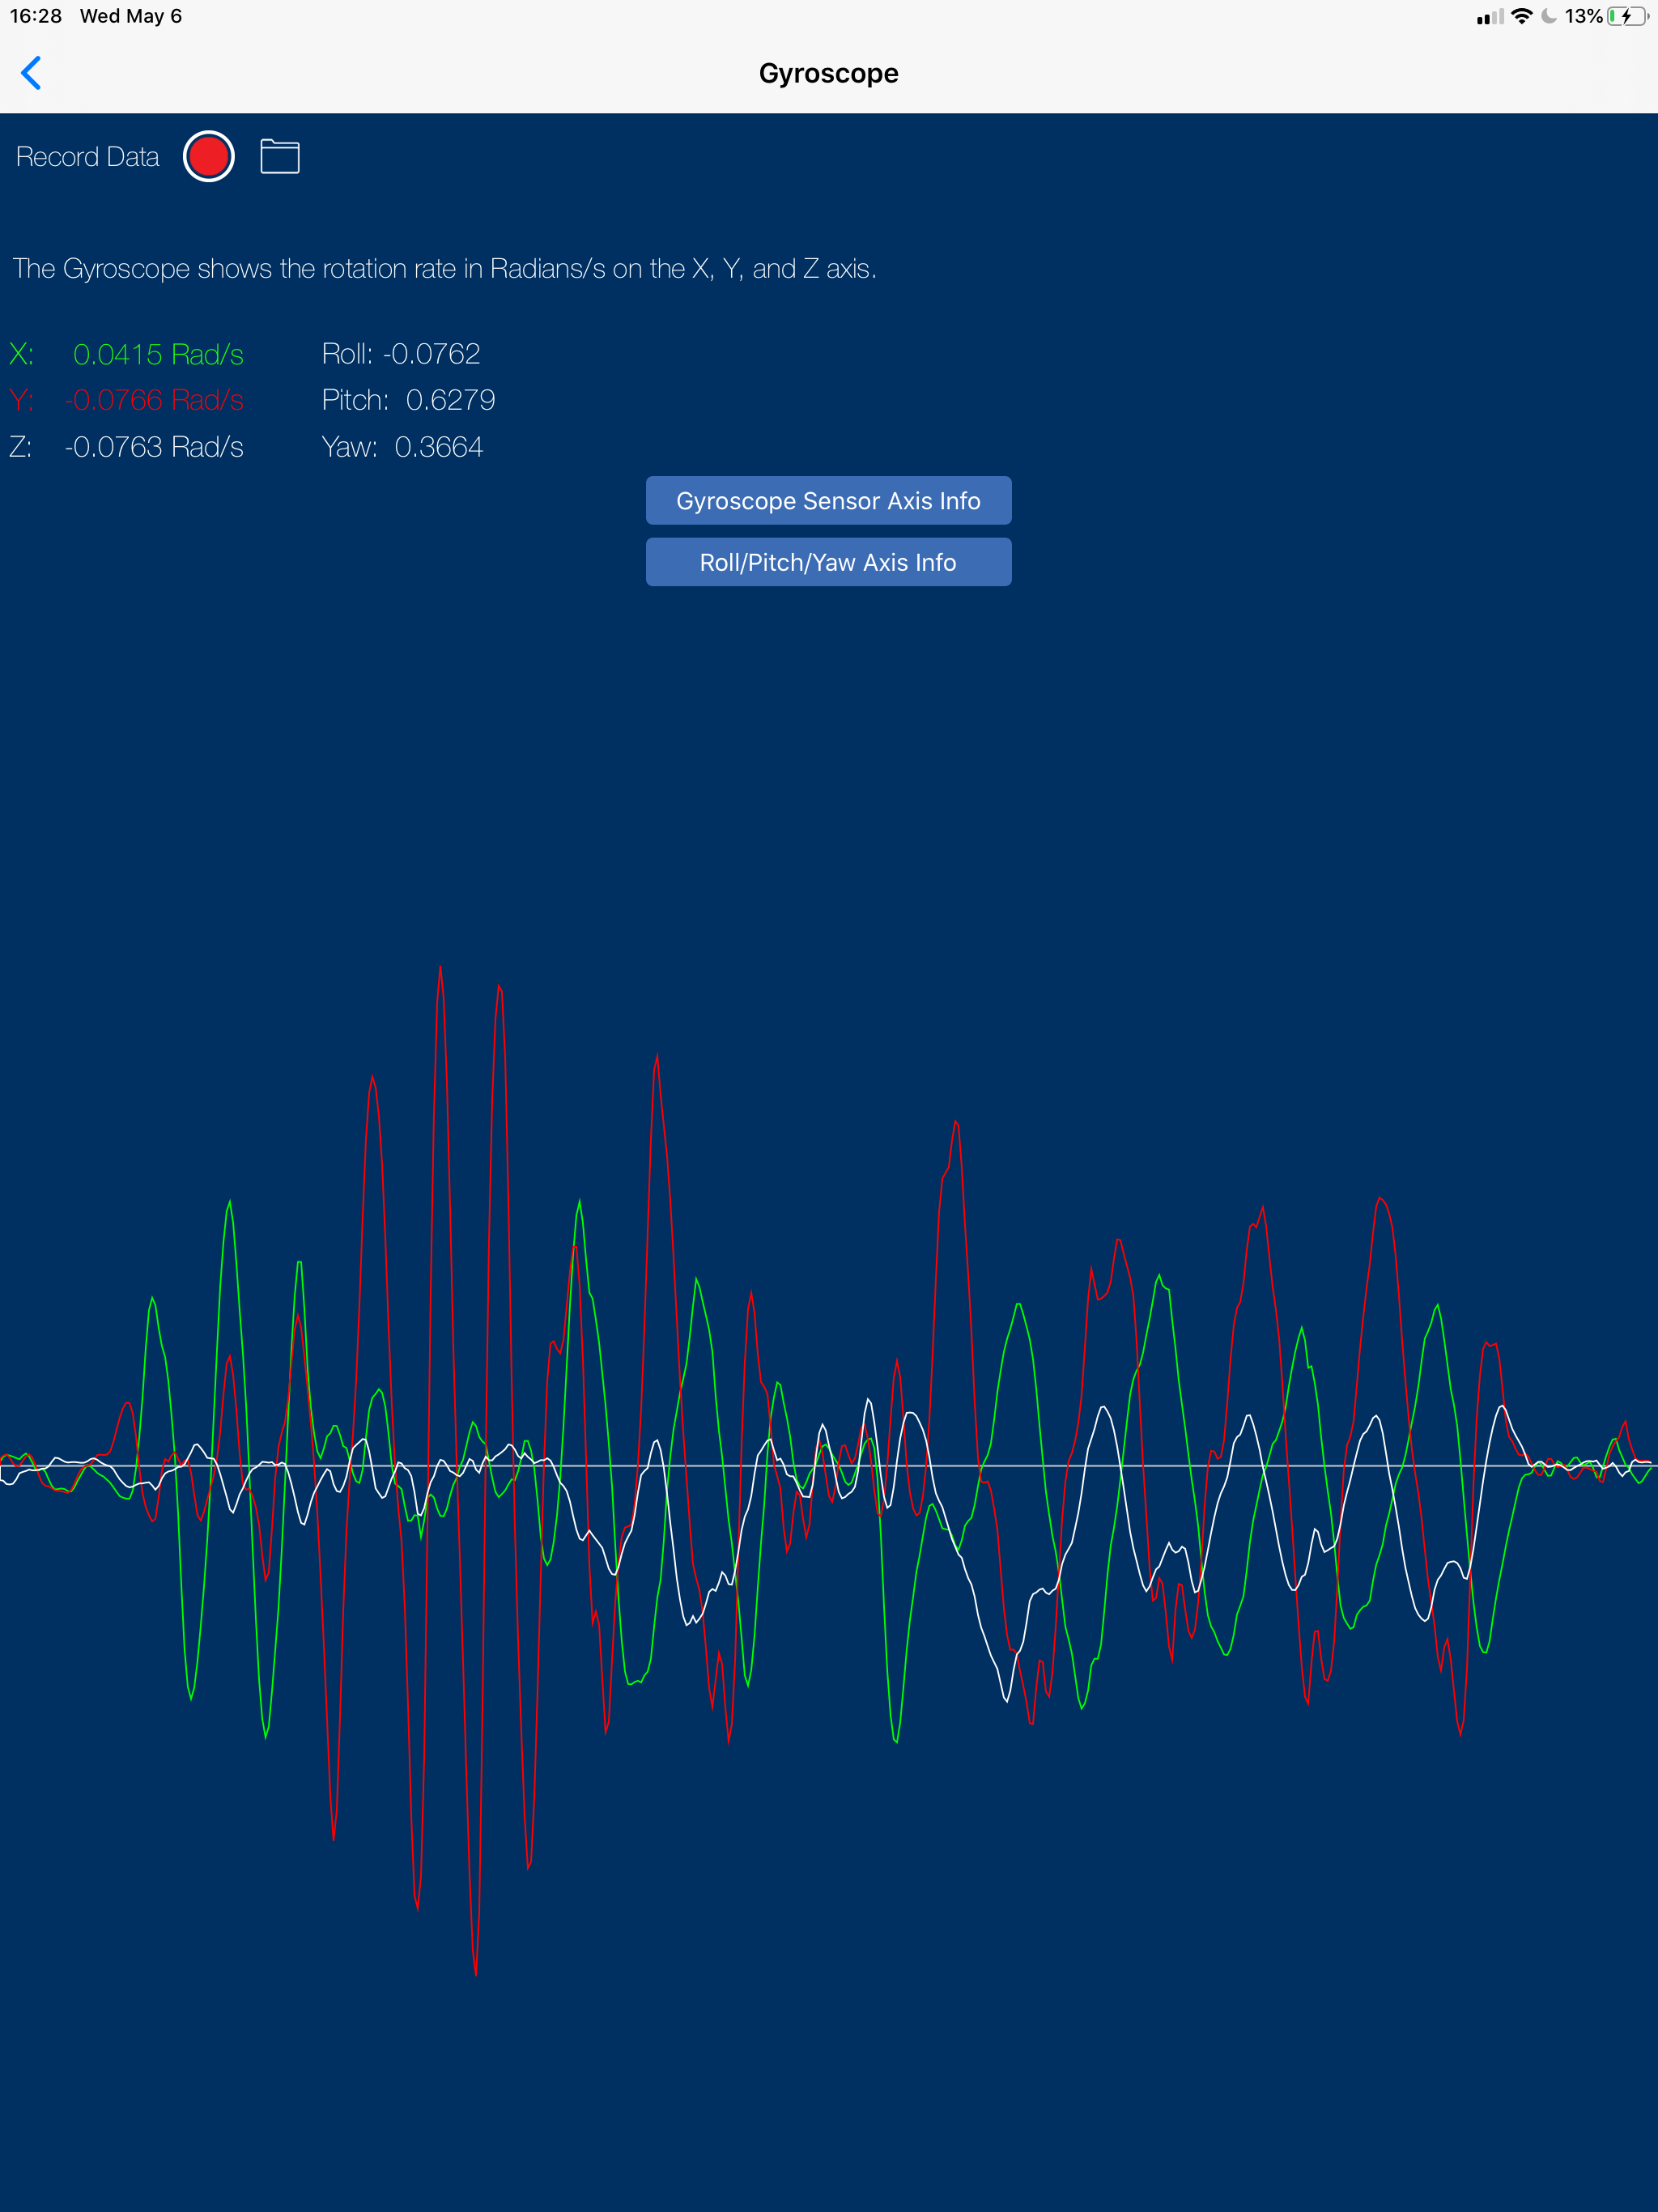Screen dimensions: 1658x2212
Task: Tap the 16:28 clock in status bar
Action: coord(36,16)
